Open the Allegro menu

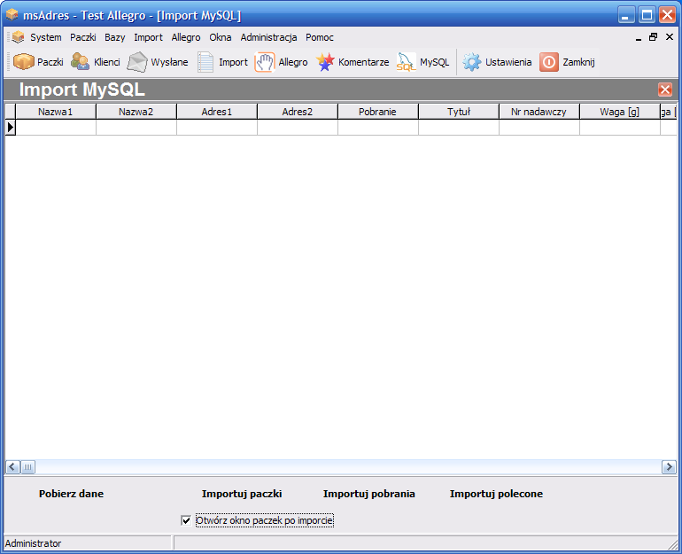pos(186,37)
